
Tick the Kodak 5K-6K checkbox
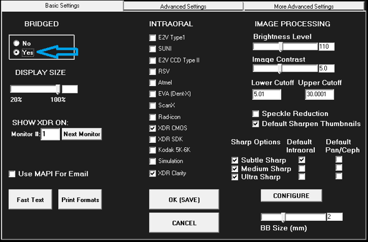[152, 150]
